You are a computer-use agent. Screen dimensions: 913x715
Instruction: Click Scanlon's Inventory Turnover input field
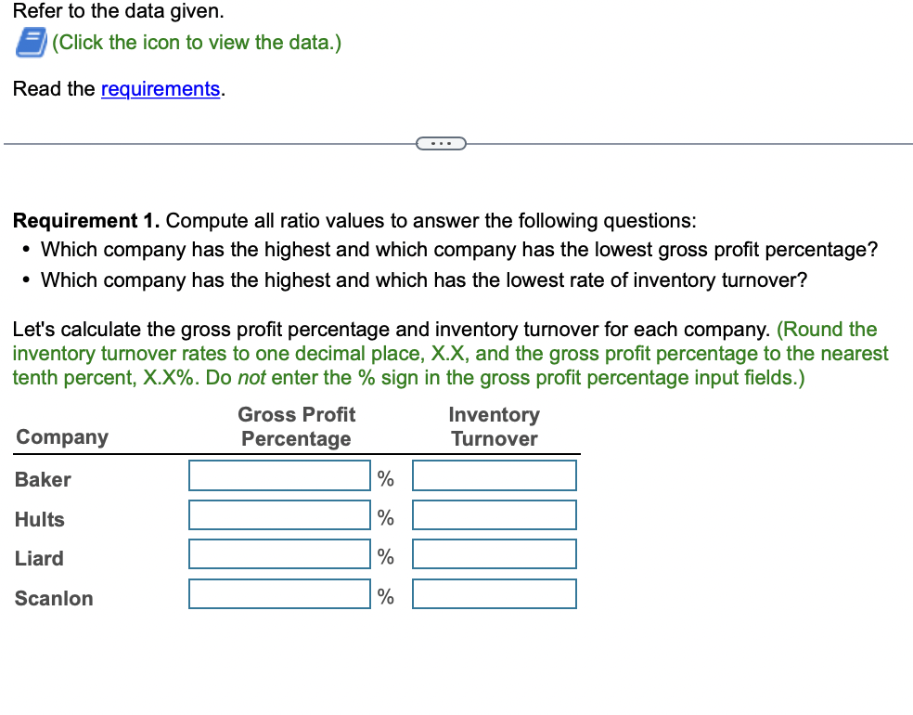pyautogui.click(x=494, y=593)
